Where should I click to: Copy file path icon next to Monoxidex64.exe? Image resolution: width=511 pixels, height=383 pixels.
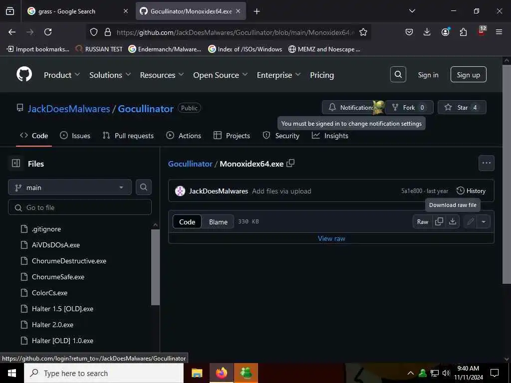click(290, 163)
